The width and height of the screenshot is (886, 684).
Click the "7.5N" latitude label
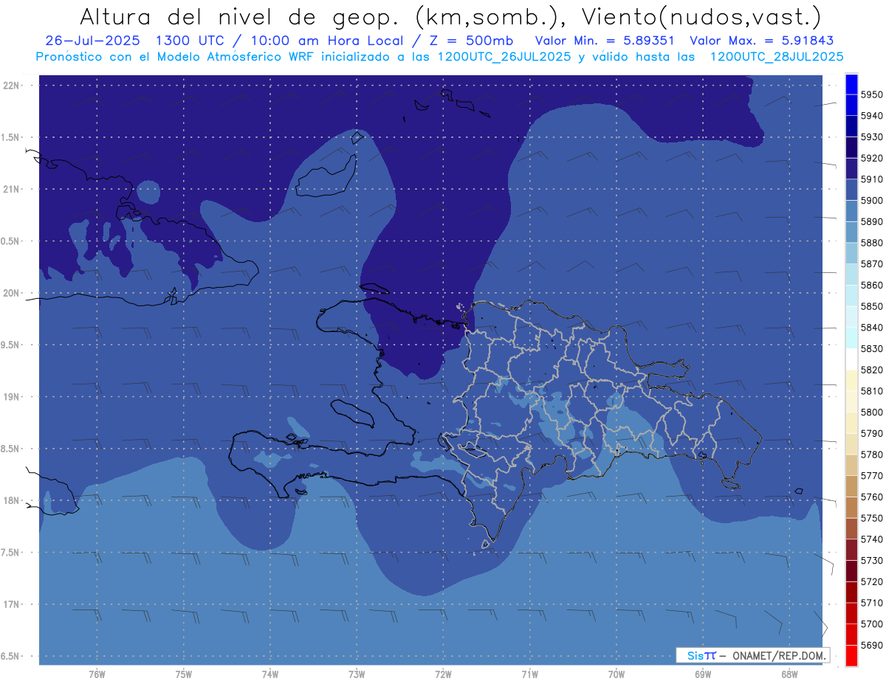[x=10, y=552]
